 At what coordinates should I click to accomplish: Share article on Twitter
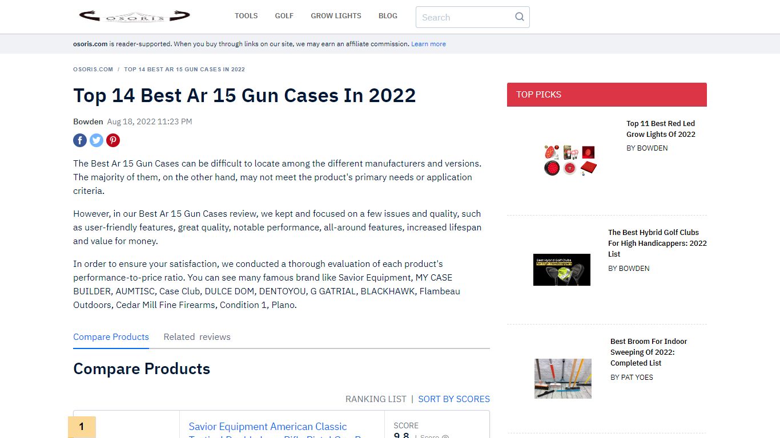(97, 140)
